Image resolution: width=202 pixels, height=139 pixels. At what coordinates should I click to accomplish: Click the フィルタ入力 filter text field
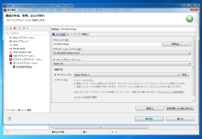point(27,33)
